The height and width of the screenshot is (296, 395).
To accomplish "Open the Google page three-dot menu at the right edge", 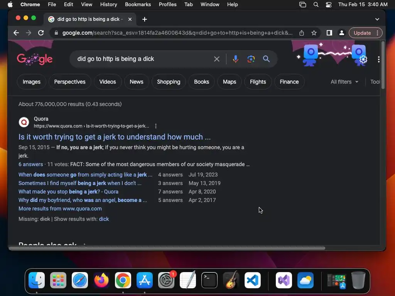I will [379, 59].
